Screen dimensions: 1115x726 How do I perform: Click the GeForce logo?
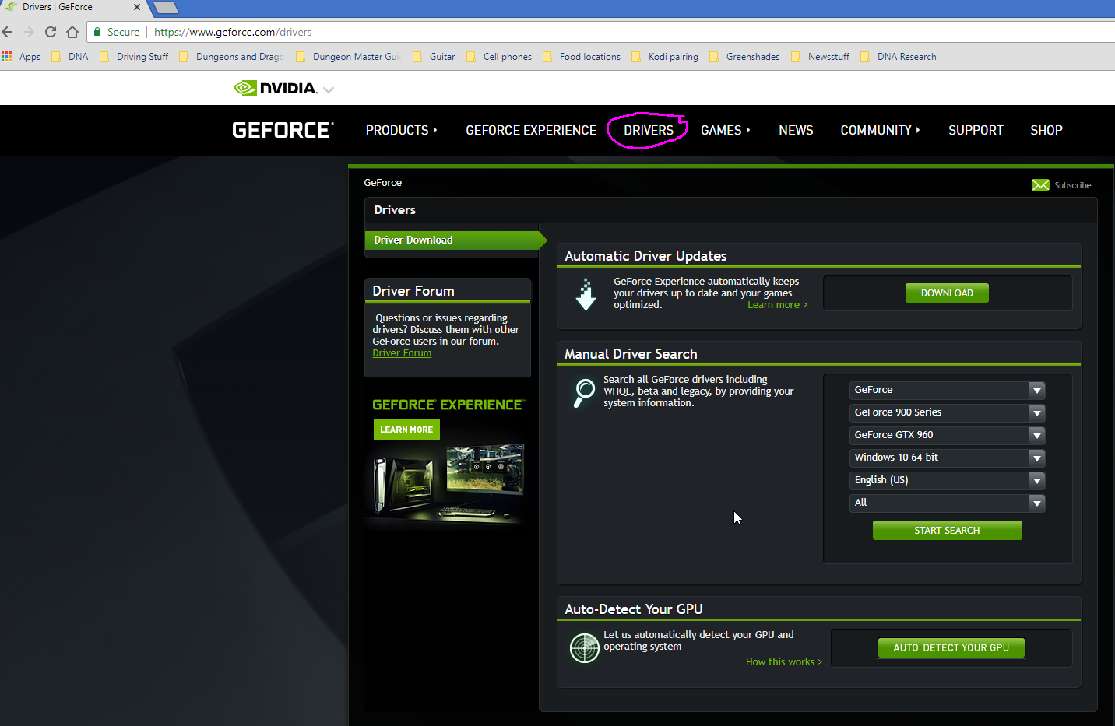[283, 130]
